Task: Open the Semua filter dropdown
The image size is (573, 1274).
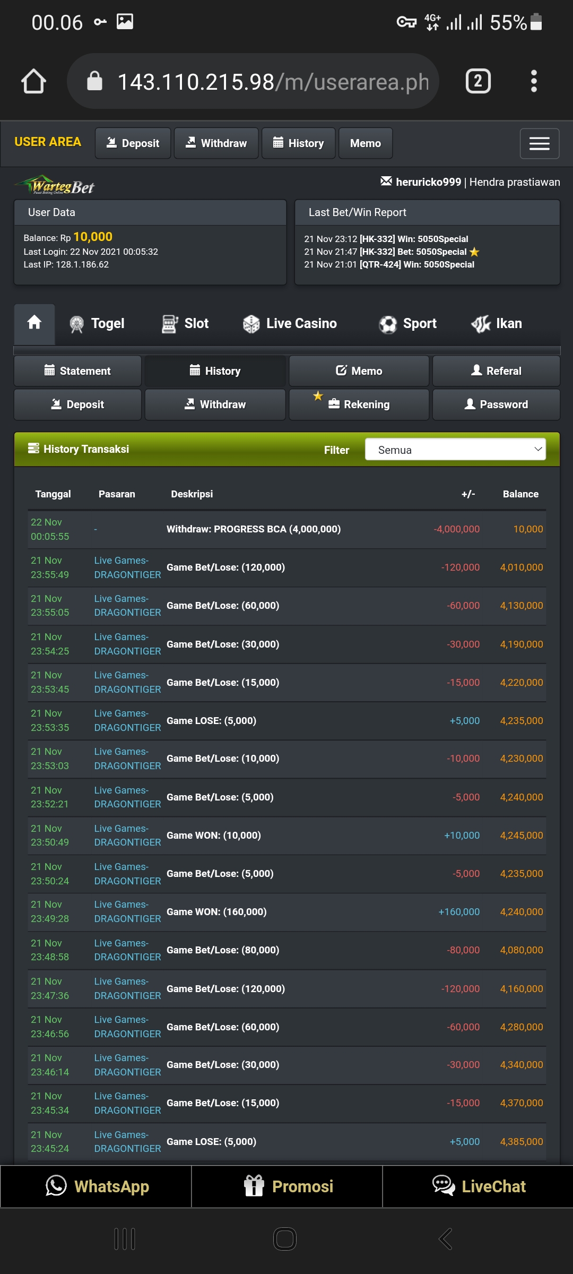Action: tap(455, 450)
